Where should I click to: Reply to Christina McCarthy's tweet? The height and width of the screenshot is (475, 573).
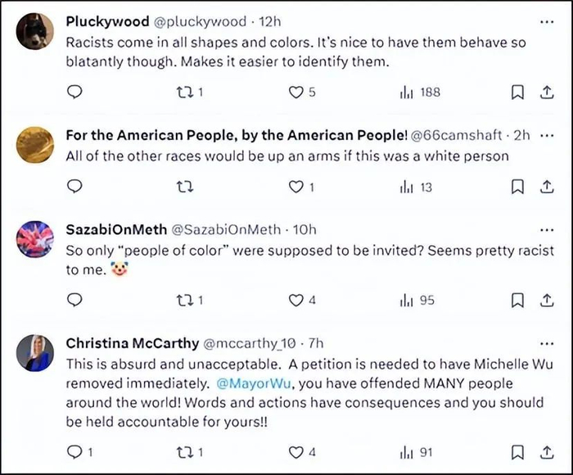74,451
